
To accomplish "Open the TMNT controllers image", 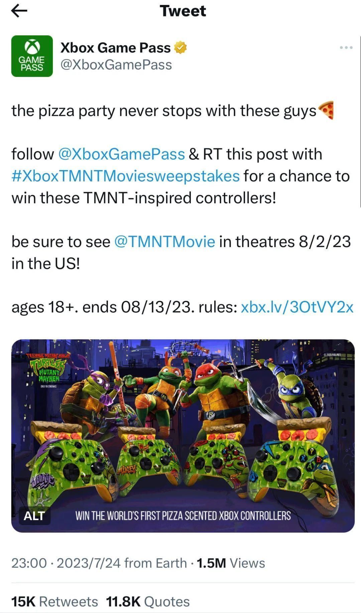I will coord(183,436).
